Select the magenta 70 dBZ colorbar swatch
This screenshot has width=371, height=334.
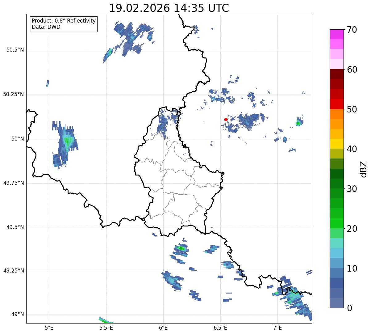(x=336, y=34)
